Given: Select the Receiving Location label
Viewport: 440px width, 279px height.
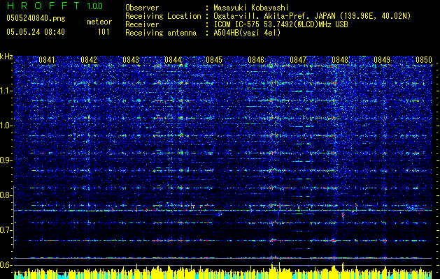Looking at the screenshot, I should [x=163, y=16].
